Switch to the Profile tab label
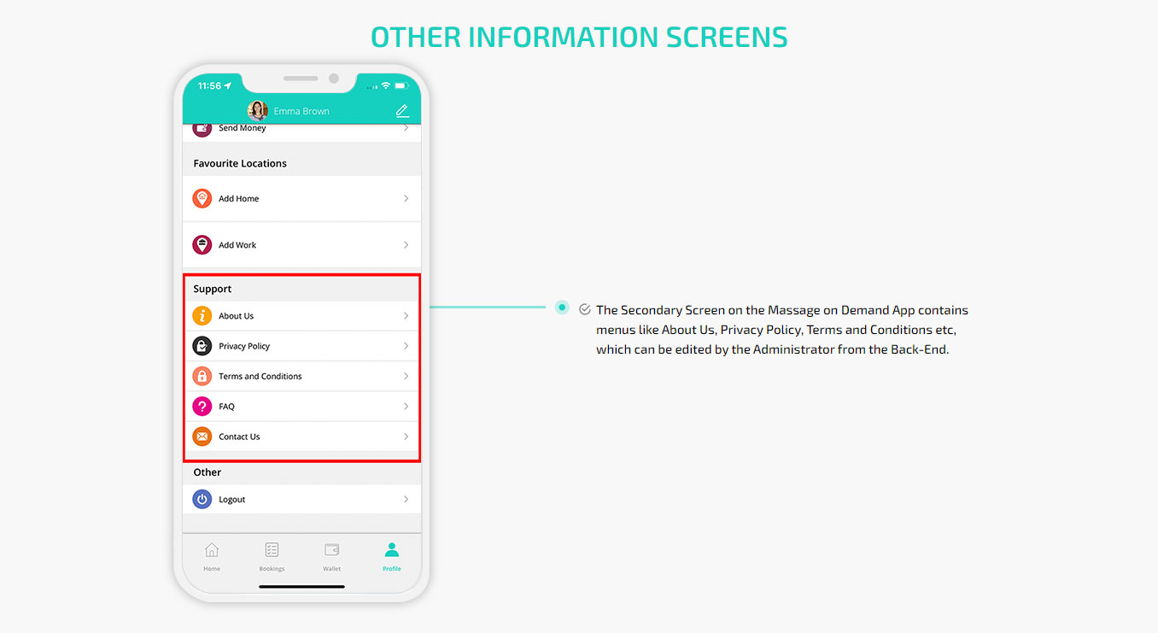Viewport: 1158px width, 633px height. coord(392,569)
